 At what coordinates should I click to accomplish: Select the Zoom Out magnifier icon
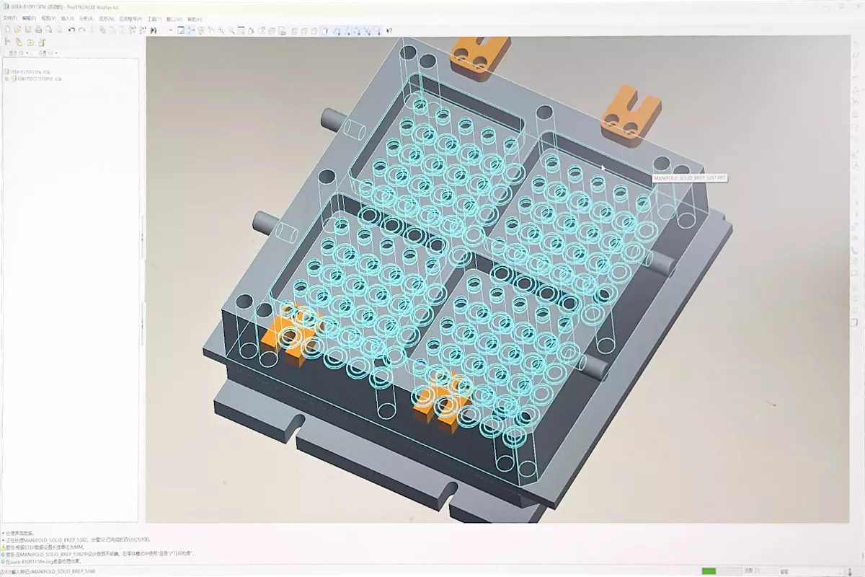coord(231,30)
